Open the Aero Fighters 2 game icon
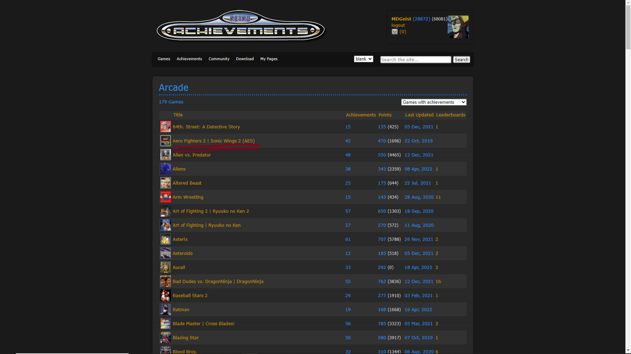Screen dimensions: 631x354 (165, 141)
